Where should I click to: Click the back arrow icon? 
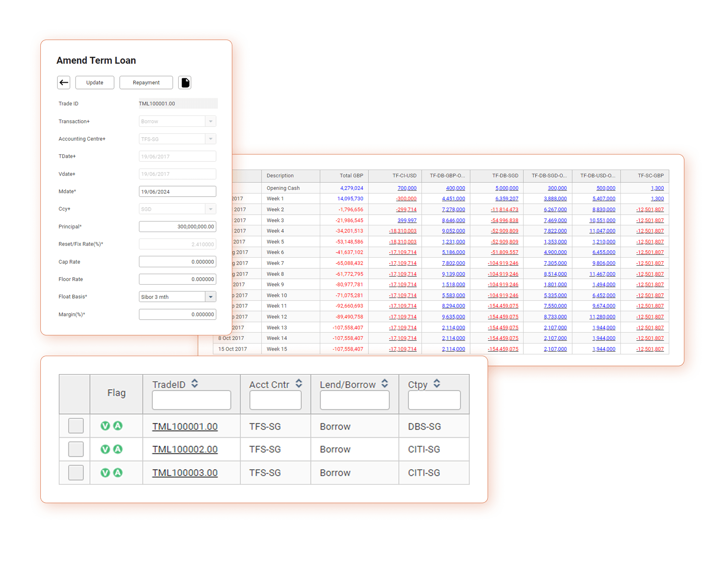pos(64,82)
